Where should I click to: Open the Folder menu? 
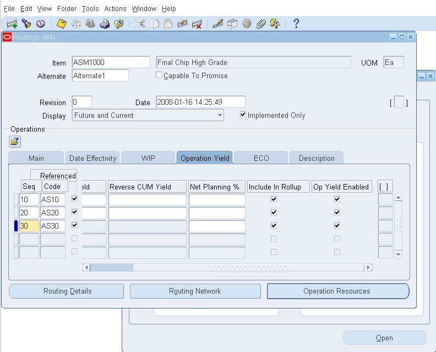[67, 9]
